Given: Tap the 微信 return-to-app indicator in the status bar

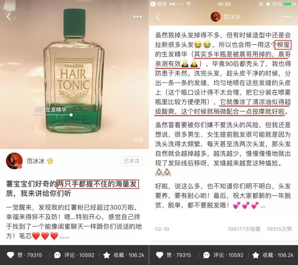Looking at the screenshot, I should [159, 4].
